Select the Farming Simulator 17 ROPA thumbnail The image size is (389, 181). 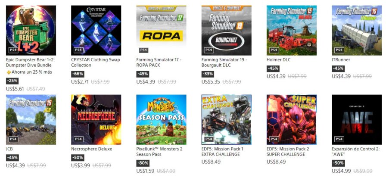[x=161, y=30]
